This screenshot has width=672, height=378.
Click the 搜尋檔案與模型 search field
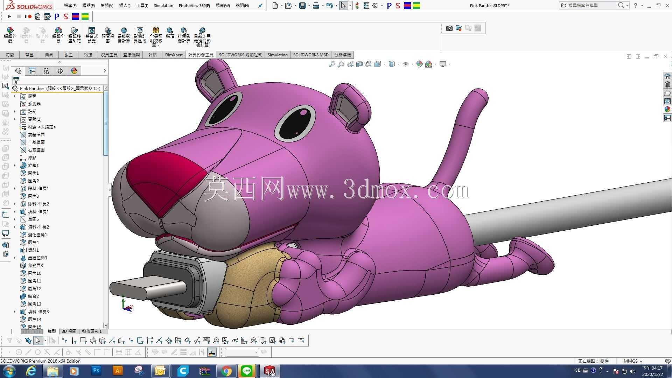tap(591, 6)
